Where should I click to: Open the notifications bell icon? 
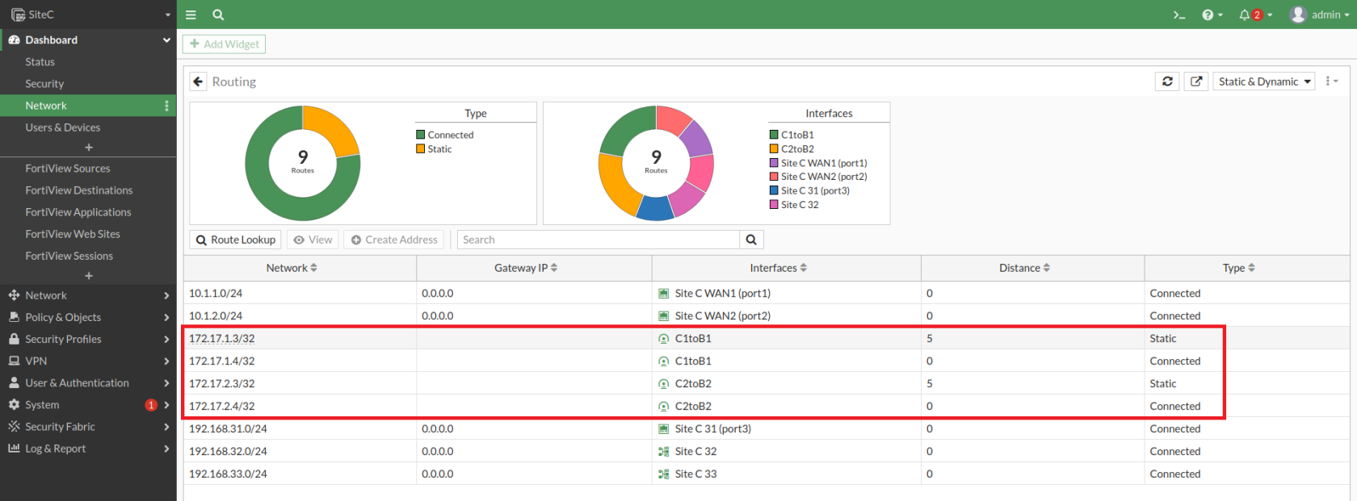[1245, 15]
